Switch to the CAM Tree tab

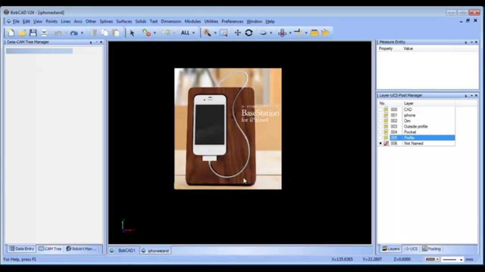[x=50, y=249]
